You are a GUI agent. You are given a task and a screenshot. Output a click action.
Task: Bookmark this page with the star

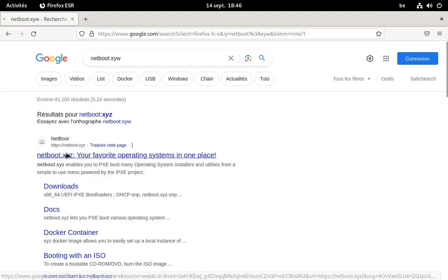(x=378, y=34)
